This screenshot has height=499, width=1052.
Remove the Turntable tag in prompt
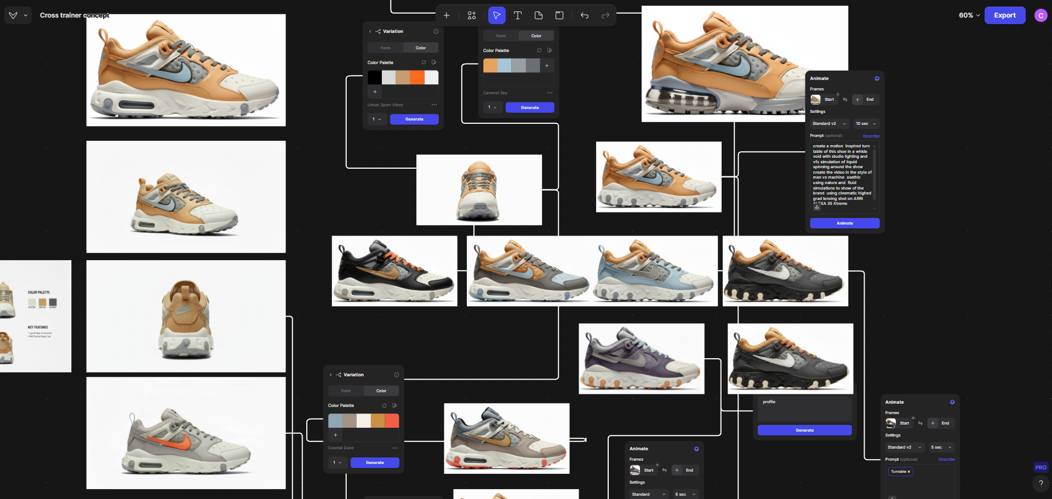click(x=908, y=472)
